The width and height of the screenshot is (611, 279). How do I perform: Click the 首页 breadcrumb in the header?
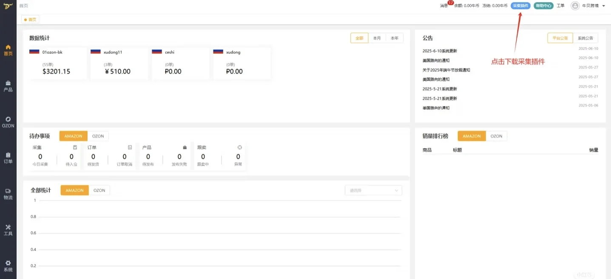coord(23,6)
